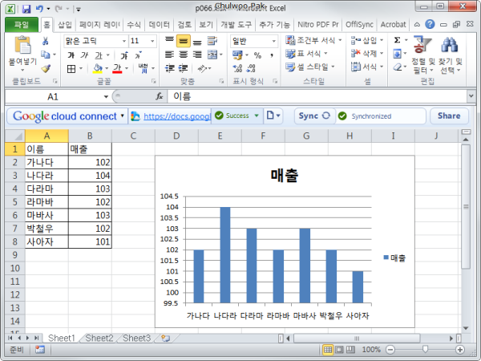The width and height of the screenshot is (481, 361).
Task: Switch to Sheet2 tab
Action: click(99, 339)
